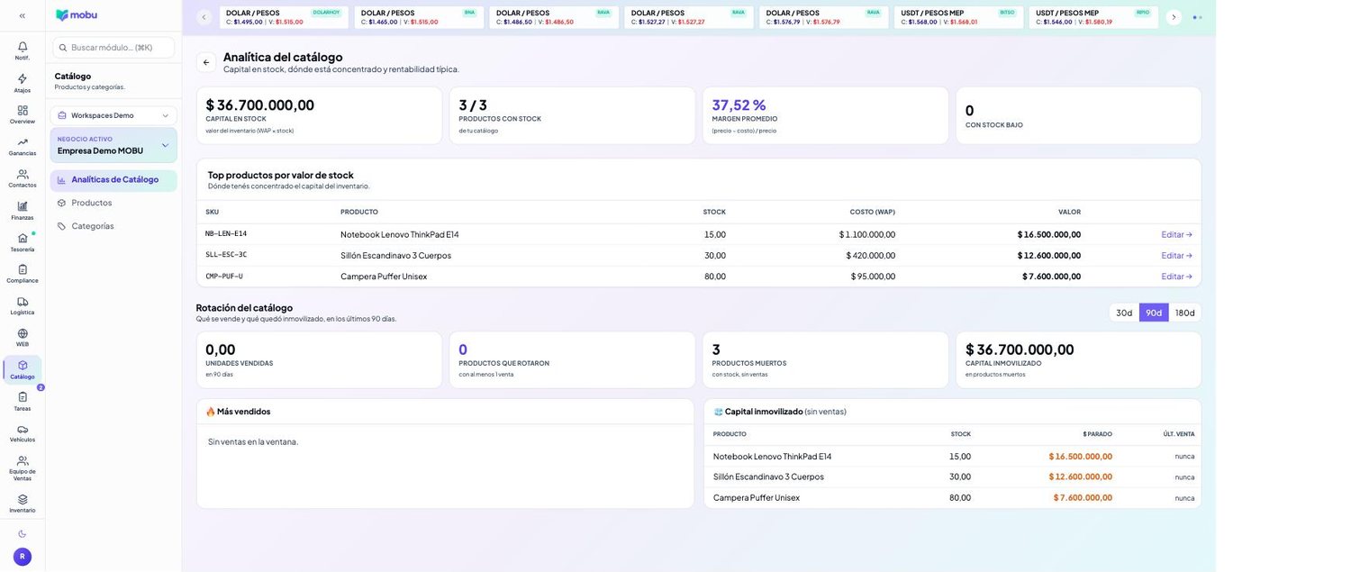
Task: Click SKU CMP-PUF-U cell
Action: coord(224,277)
